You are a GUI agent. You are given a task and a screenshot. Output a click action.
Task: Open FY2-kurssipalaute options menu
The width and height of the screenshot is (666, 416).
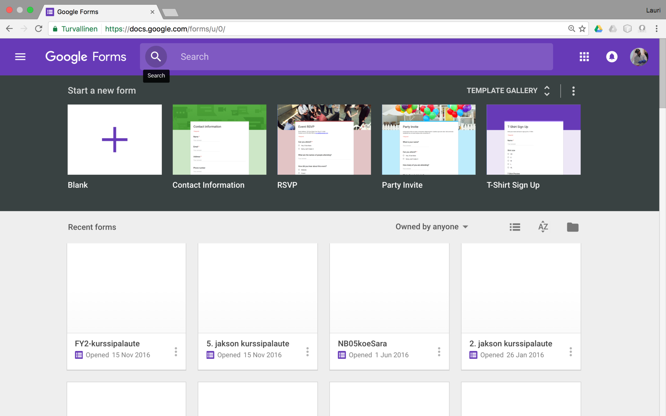click(176, 352)
